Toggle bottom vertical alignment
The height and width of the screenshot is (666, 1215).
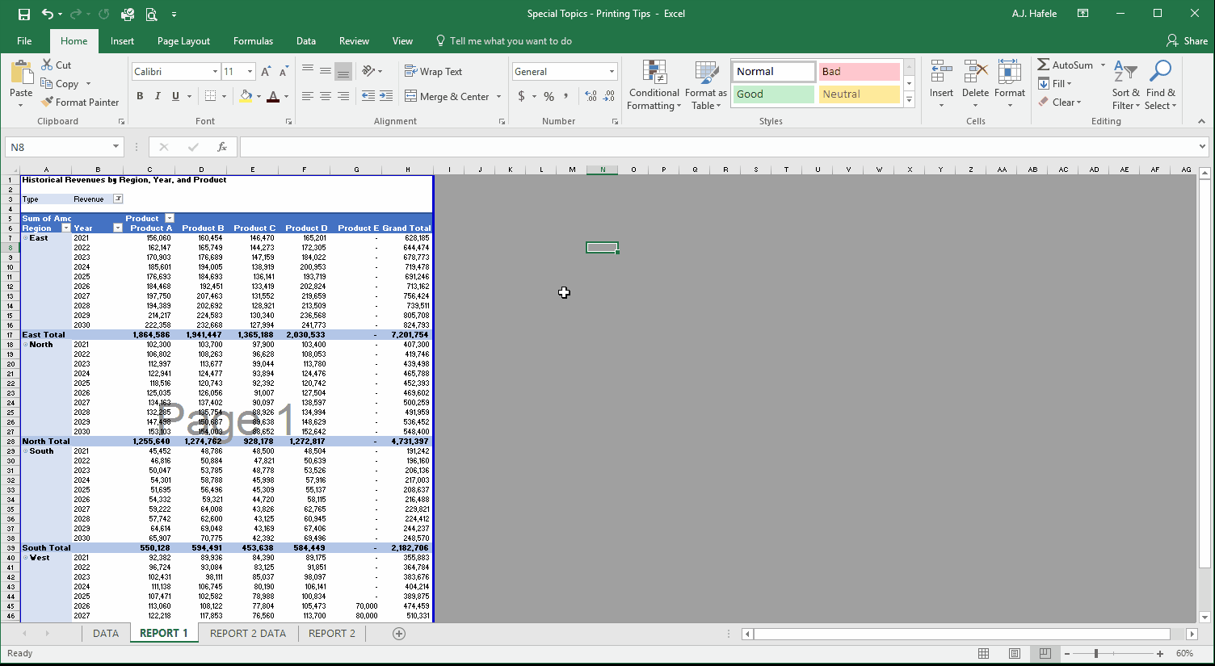pyautogui.click(x=343, y=71)
